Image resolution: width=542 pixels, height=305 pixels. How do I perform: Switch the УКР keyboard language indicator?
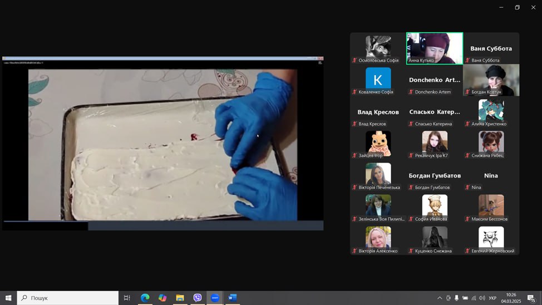pos(492,298)
